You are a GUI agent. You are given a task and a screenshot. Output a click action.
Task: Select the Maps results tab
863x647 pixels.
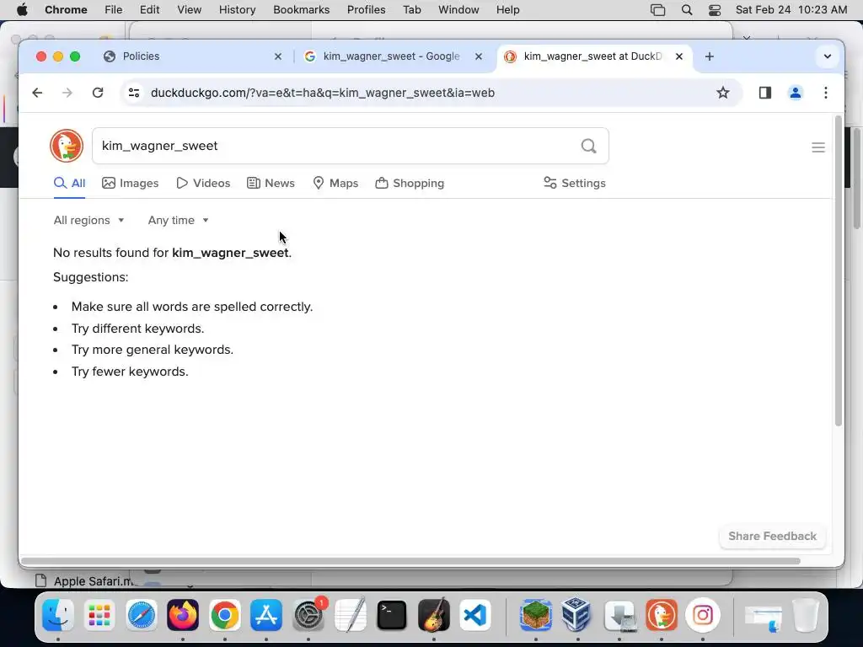335,183
